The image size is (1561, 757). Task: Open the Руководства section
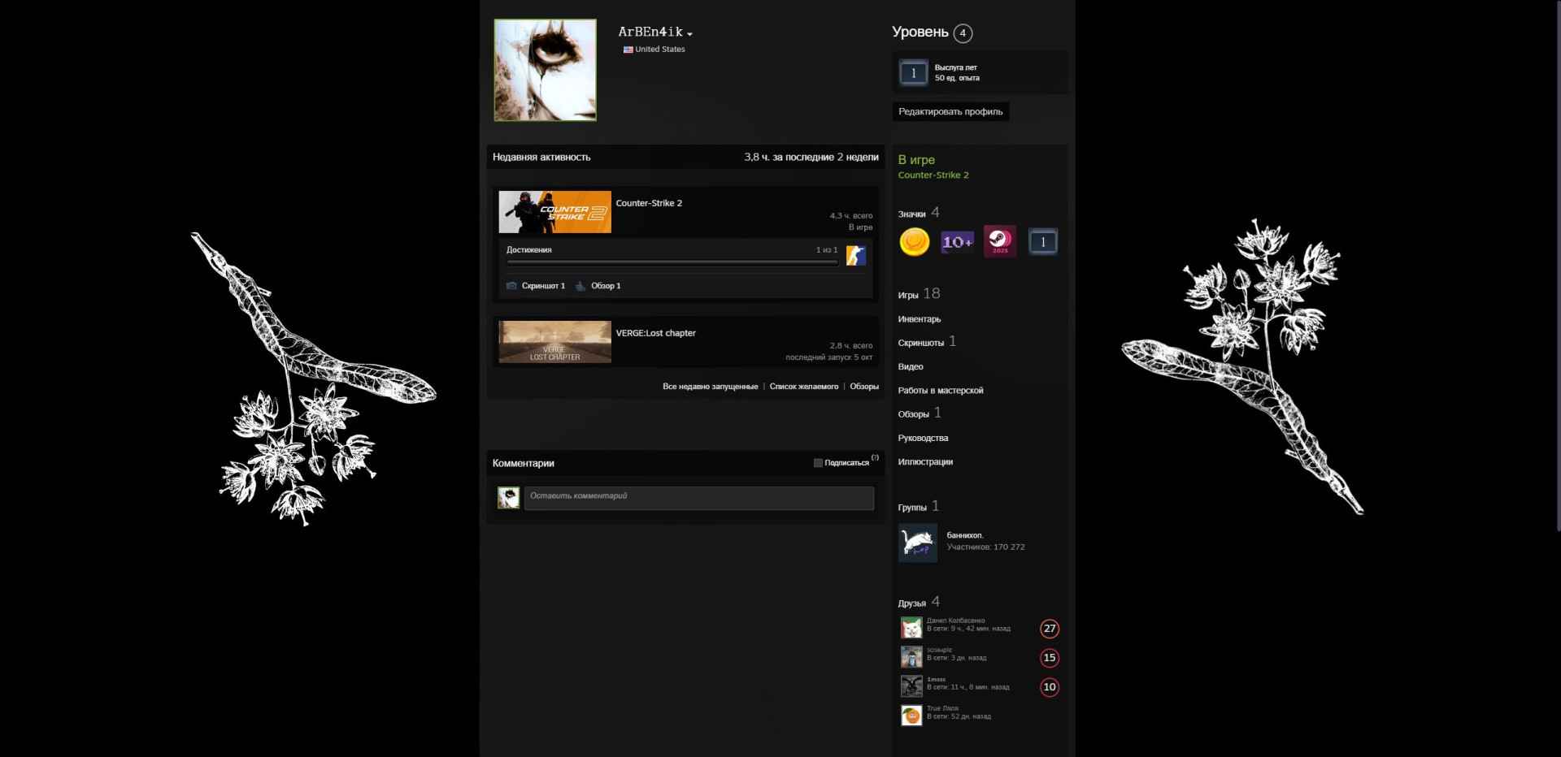[923, 439]
